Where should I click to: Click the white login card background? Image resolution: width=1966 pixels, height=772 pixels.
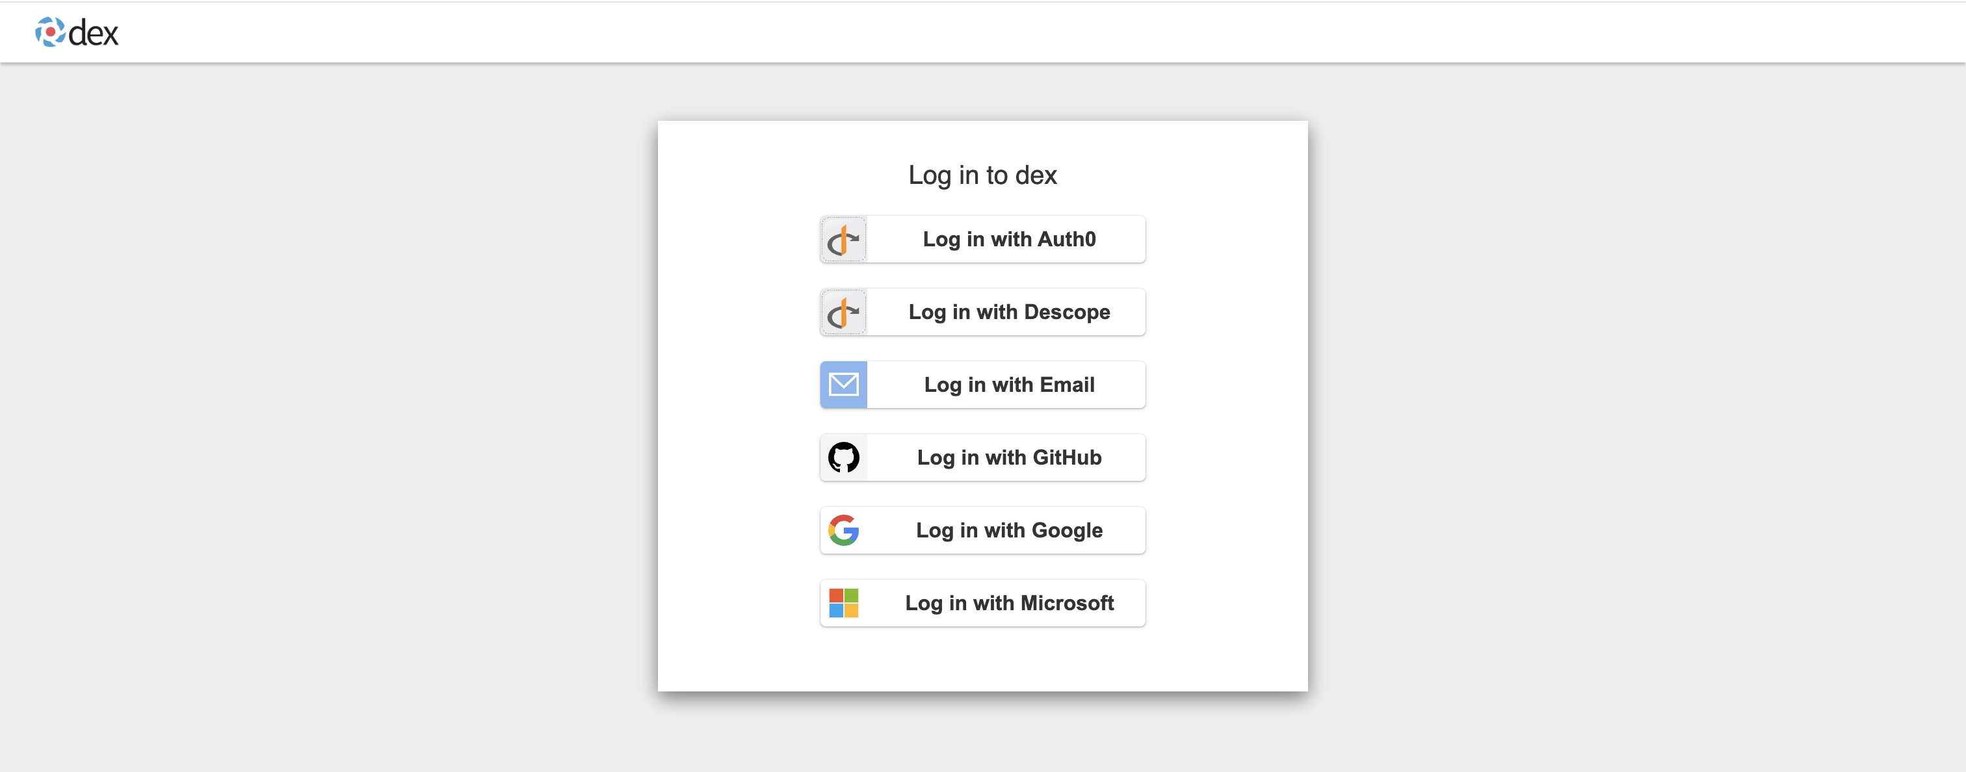click(982, 663)
